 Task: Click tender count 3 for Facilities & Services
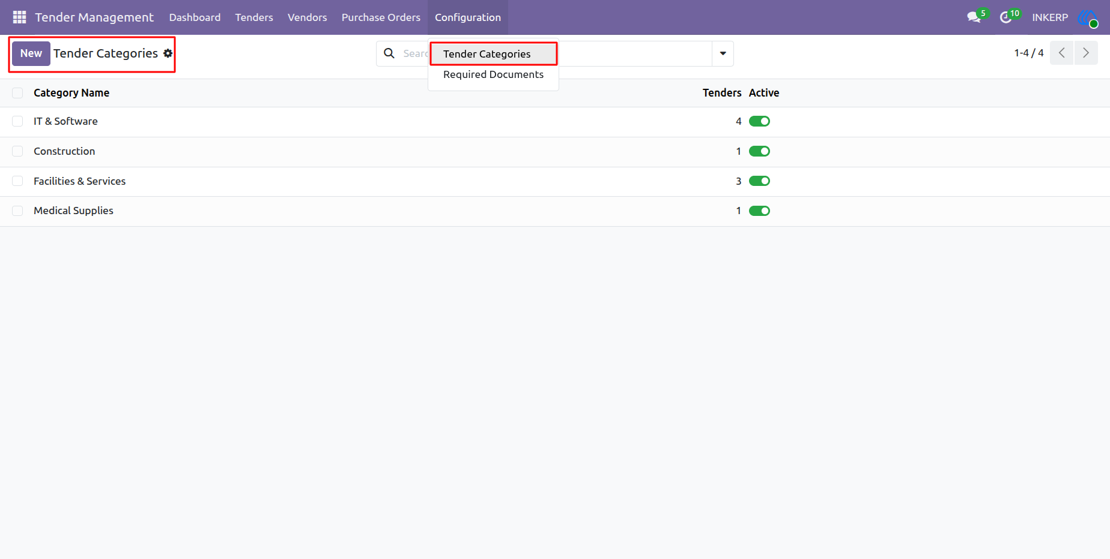[738, 181]
